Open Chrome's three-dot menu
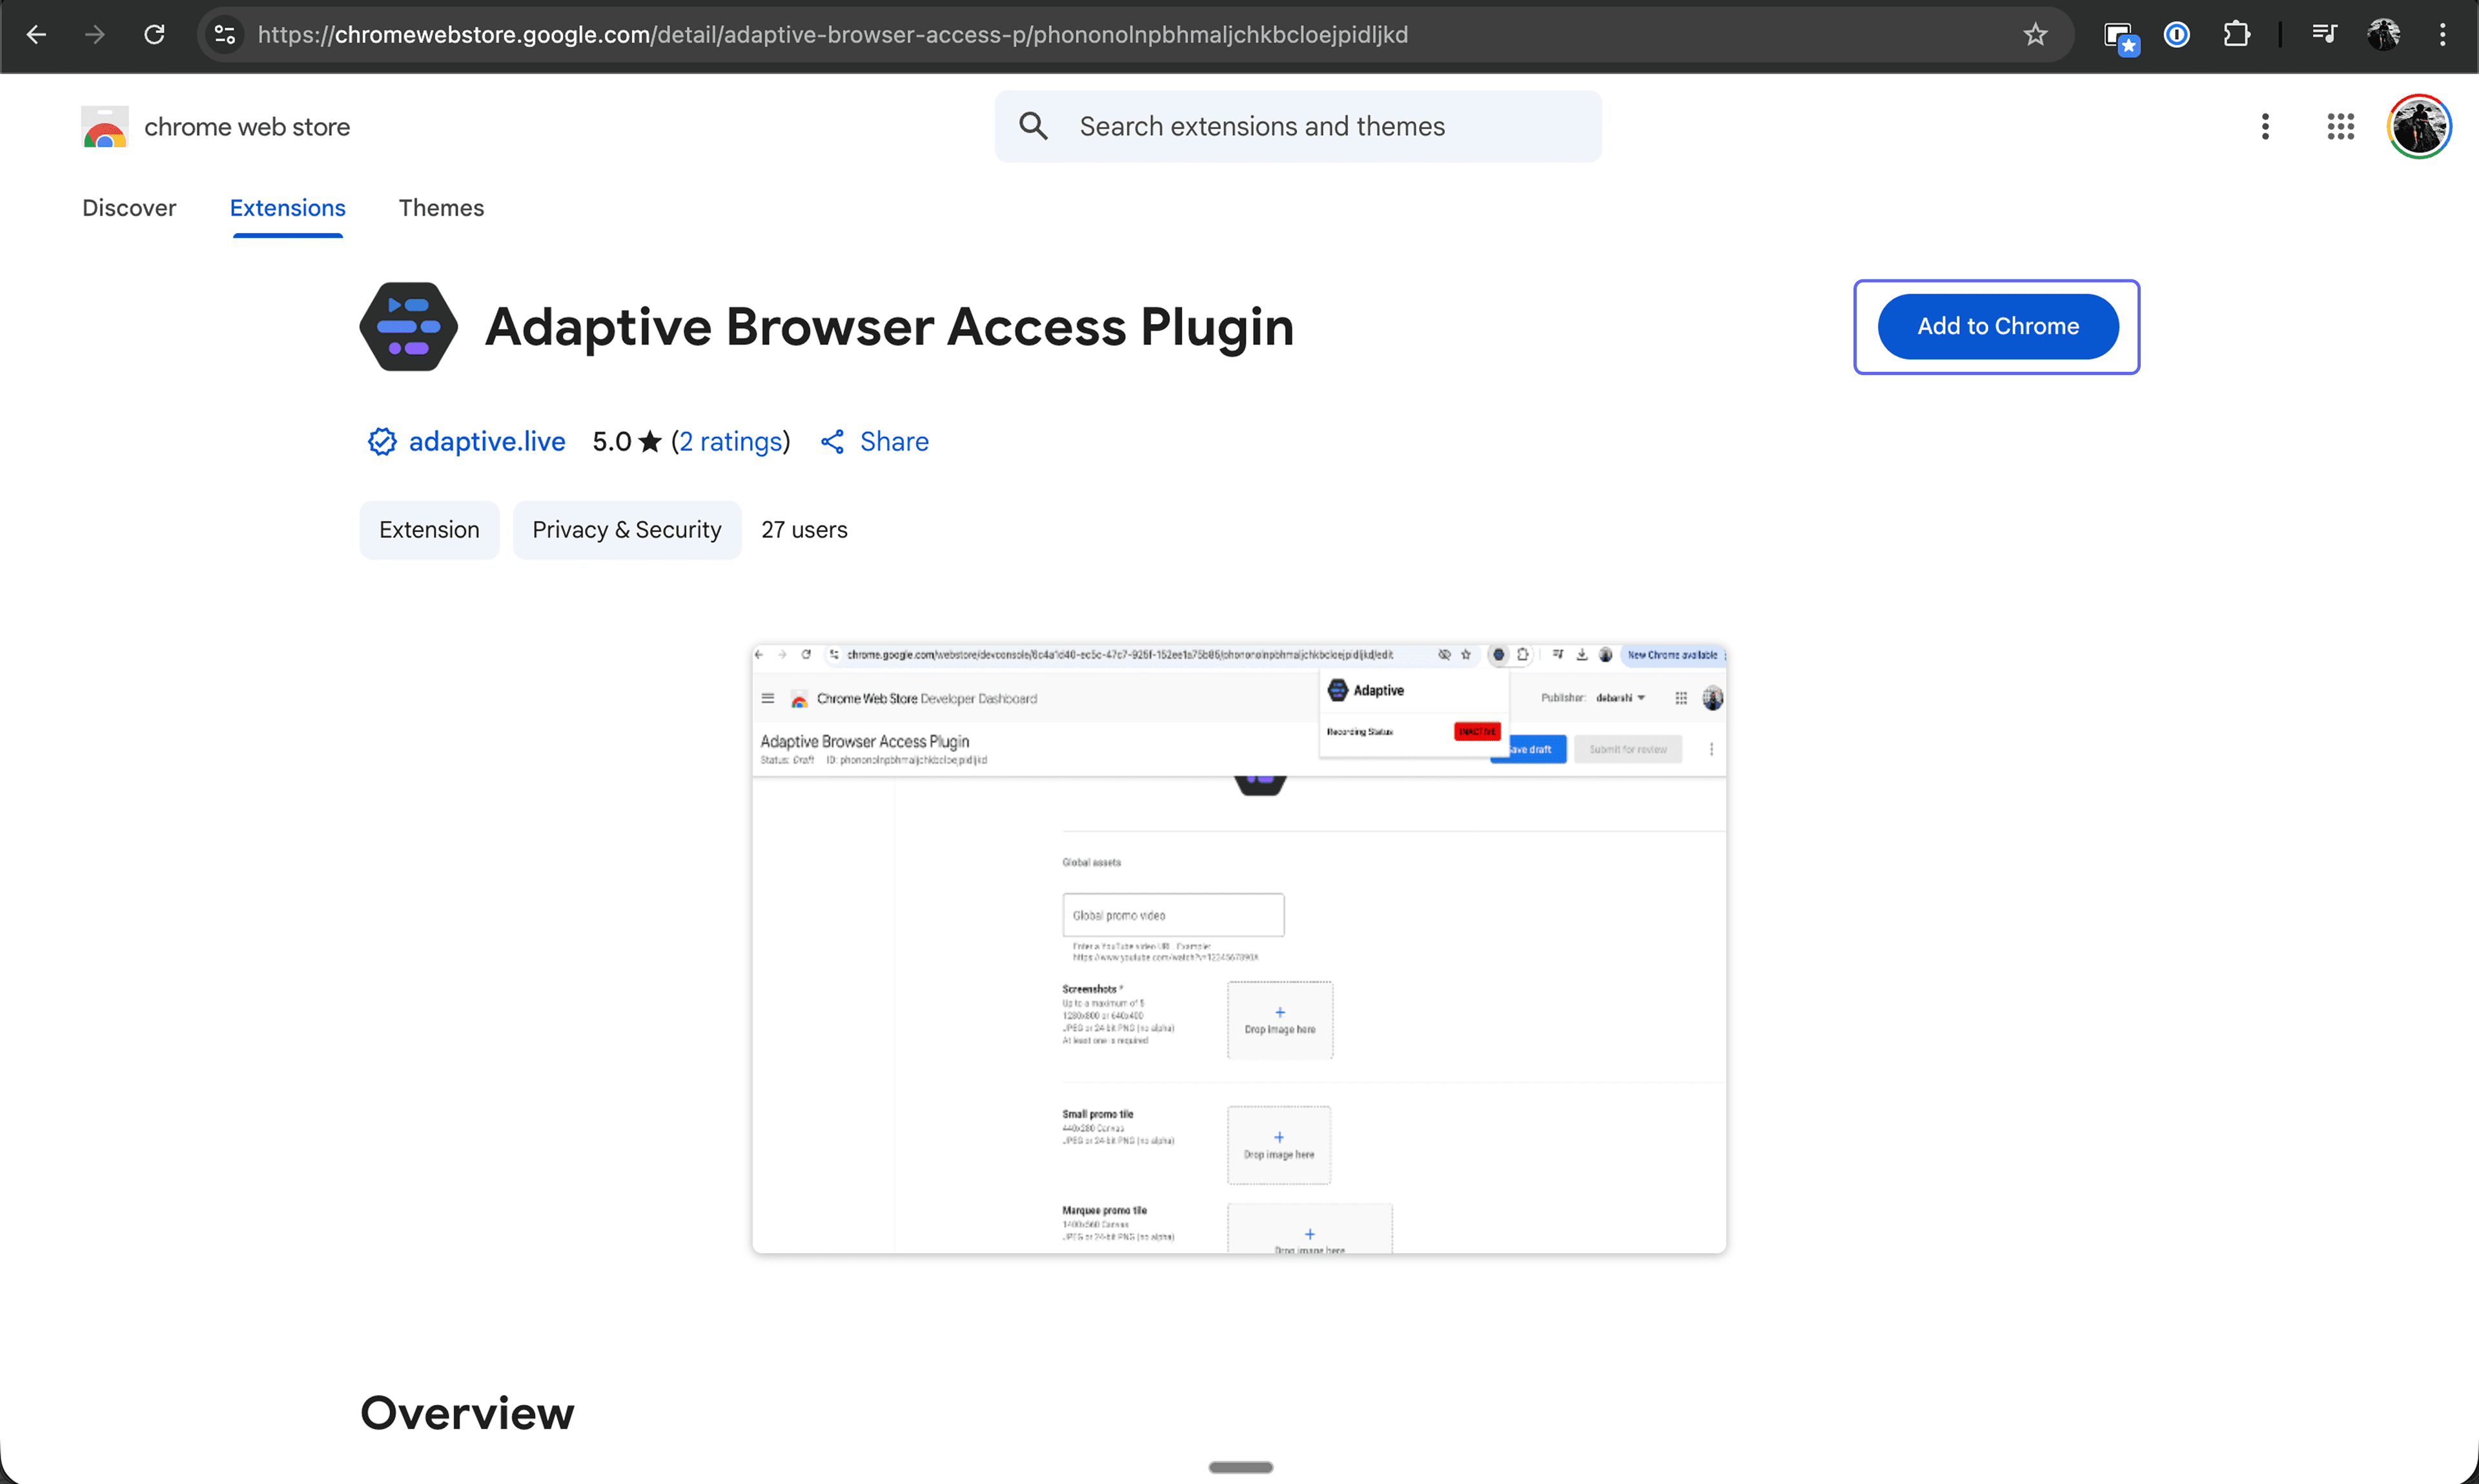 [x=2442, y=35]
